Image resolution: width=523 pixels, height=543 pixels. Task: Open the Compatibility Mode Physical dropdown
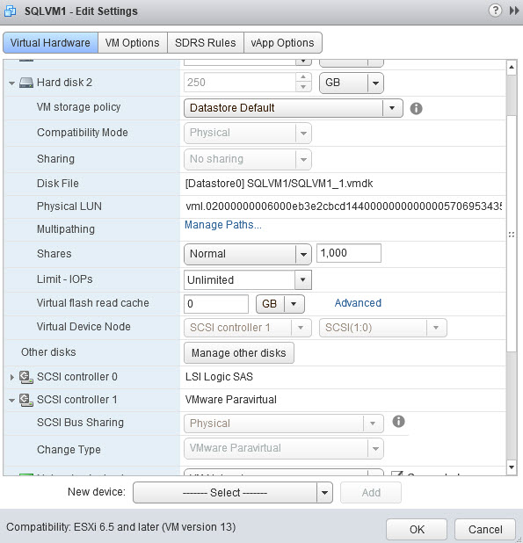(x=247, y=133)
